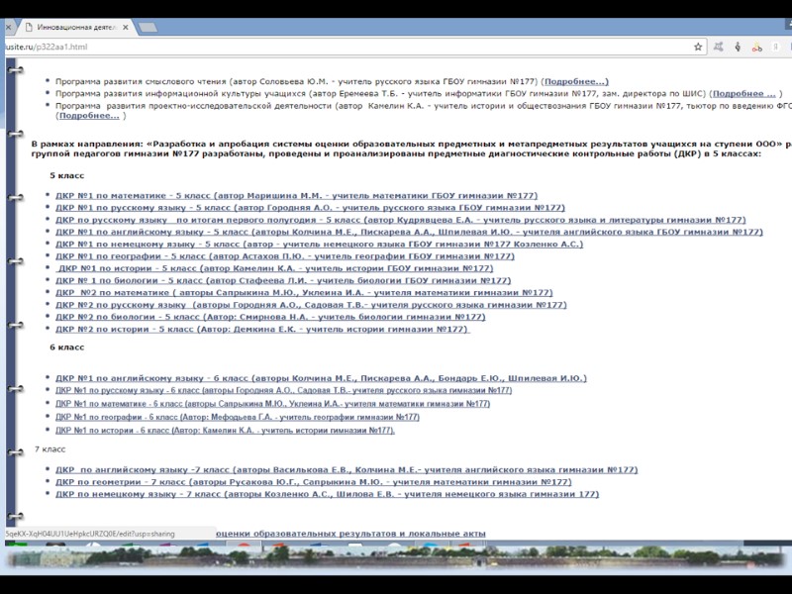Open ДКР №1 по математике 6 класс
Screen dimensions: 792x594
pyautogui.click(x=273, y=404)
